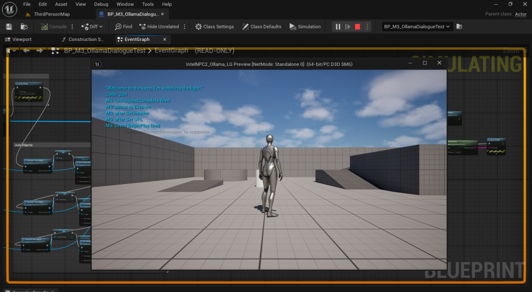Open the Asset menu
Image resolution: width=532 pixels, height=292 pixels.
tap(61, 4)
